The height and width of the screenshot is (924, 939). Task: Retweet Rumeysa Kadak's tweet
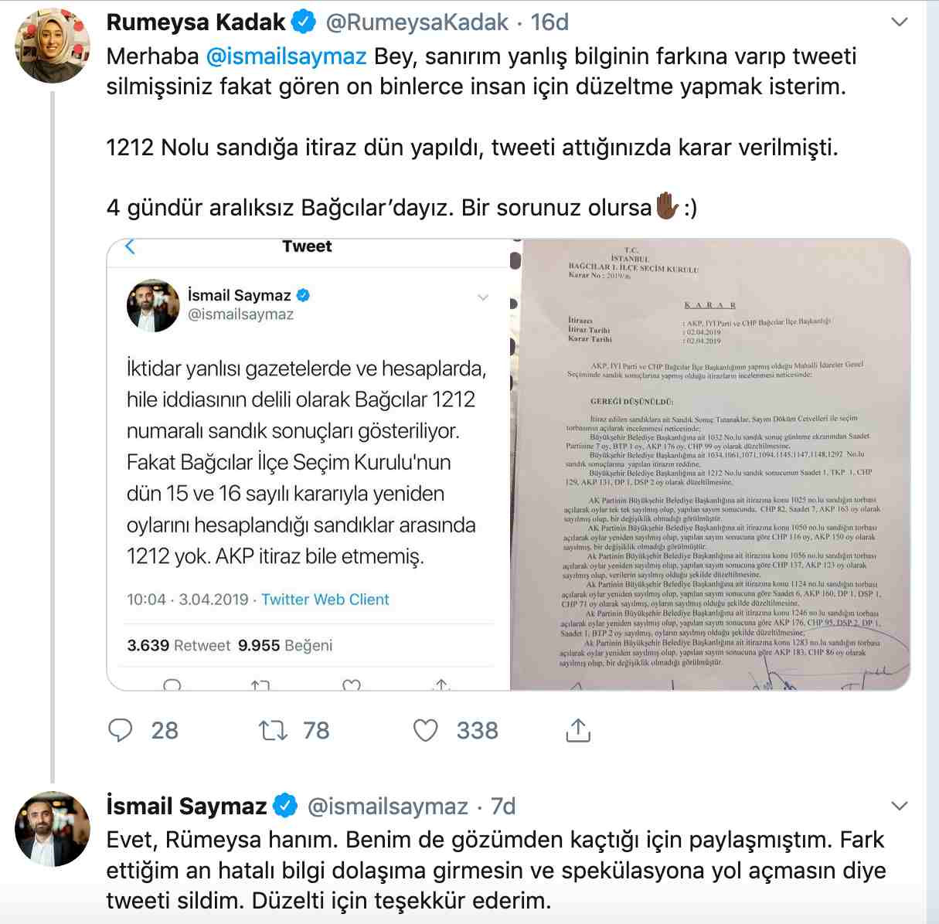(x=272, y=730)
